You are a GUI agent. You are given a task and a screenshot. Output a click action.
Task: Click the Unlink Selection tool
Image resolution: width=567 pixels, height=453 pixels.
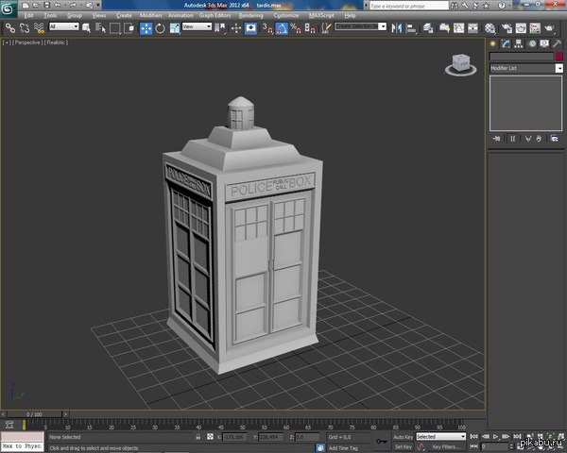(25, 27)
